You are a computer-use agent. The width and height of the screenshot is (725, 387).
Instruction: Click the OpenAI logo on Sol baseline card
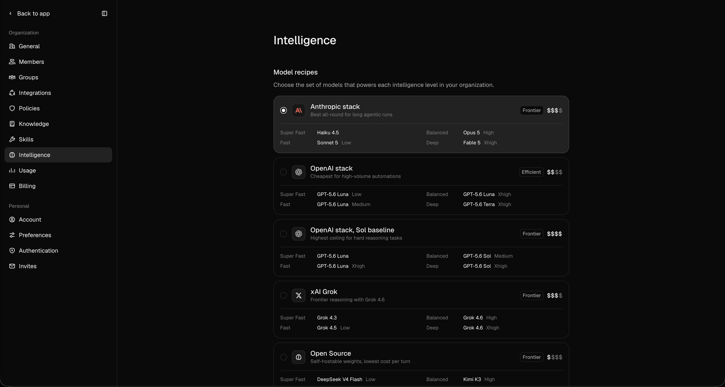(x=299, y=234)
